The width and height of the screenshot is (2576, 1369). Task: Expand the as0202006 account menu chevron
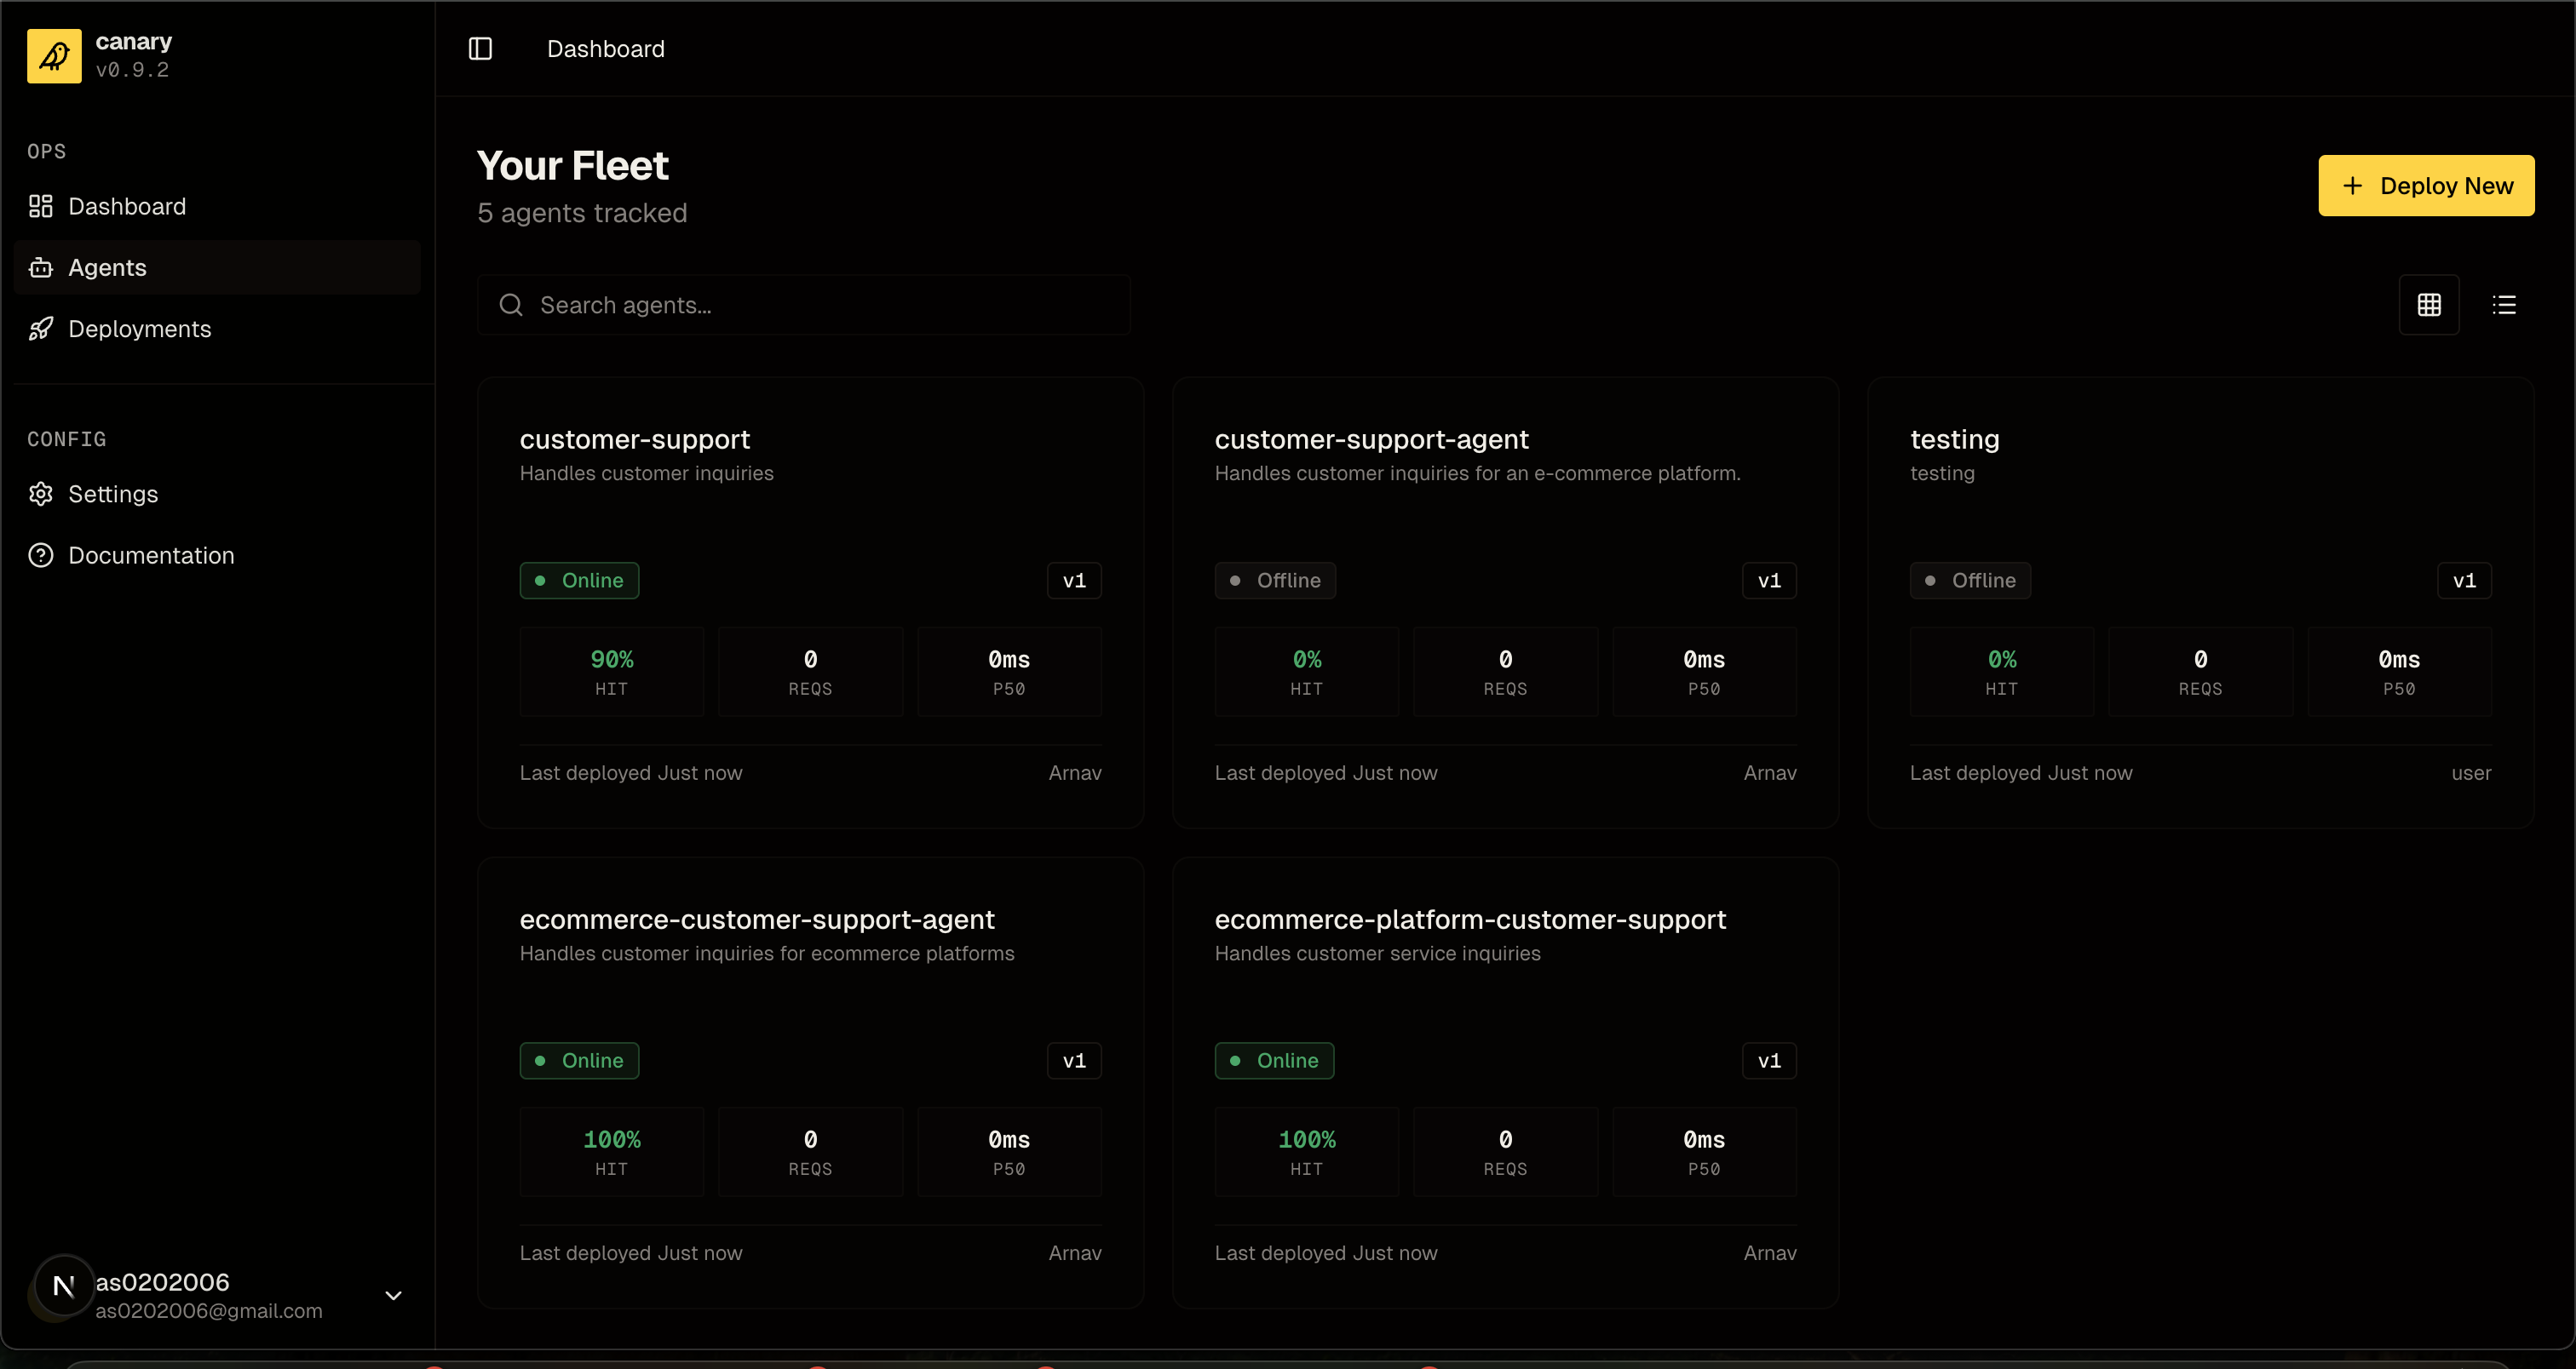click(x=393, y=1295)
